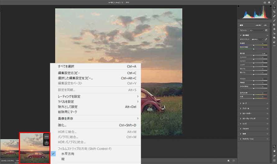Toggle visibility eye for 効果 panel

(x=267, y=134)
